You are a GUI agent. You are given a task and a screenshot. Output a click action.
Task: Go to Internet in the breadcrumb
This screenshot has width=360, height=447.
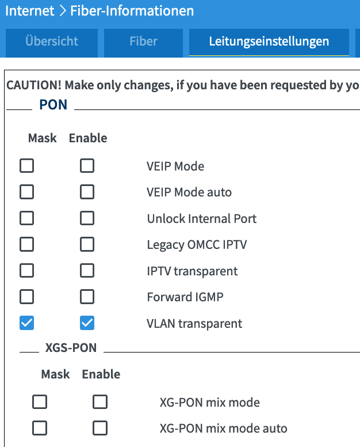point(29,11)
